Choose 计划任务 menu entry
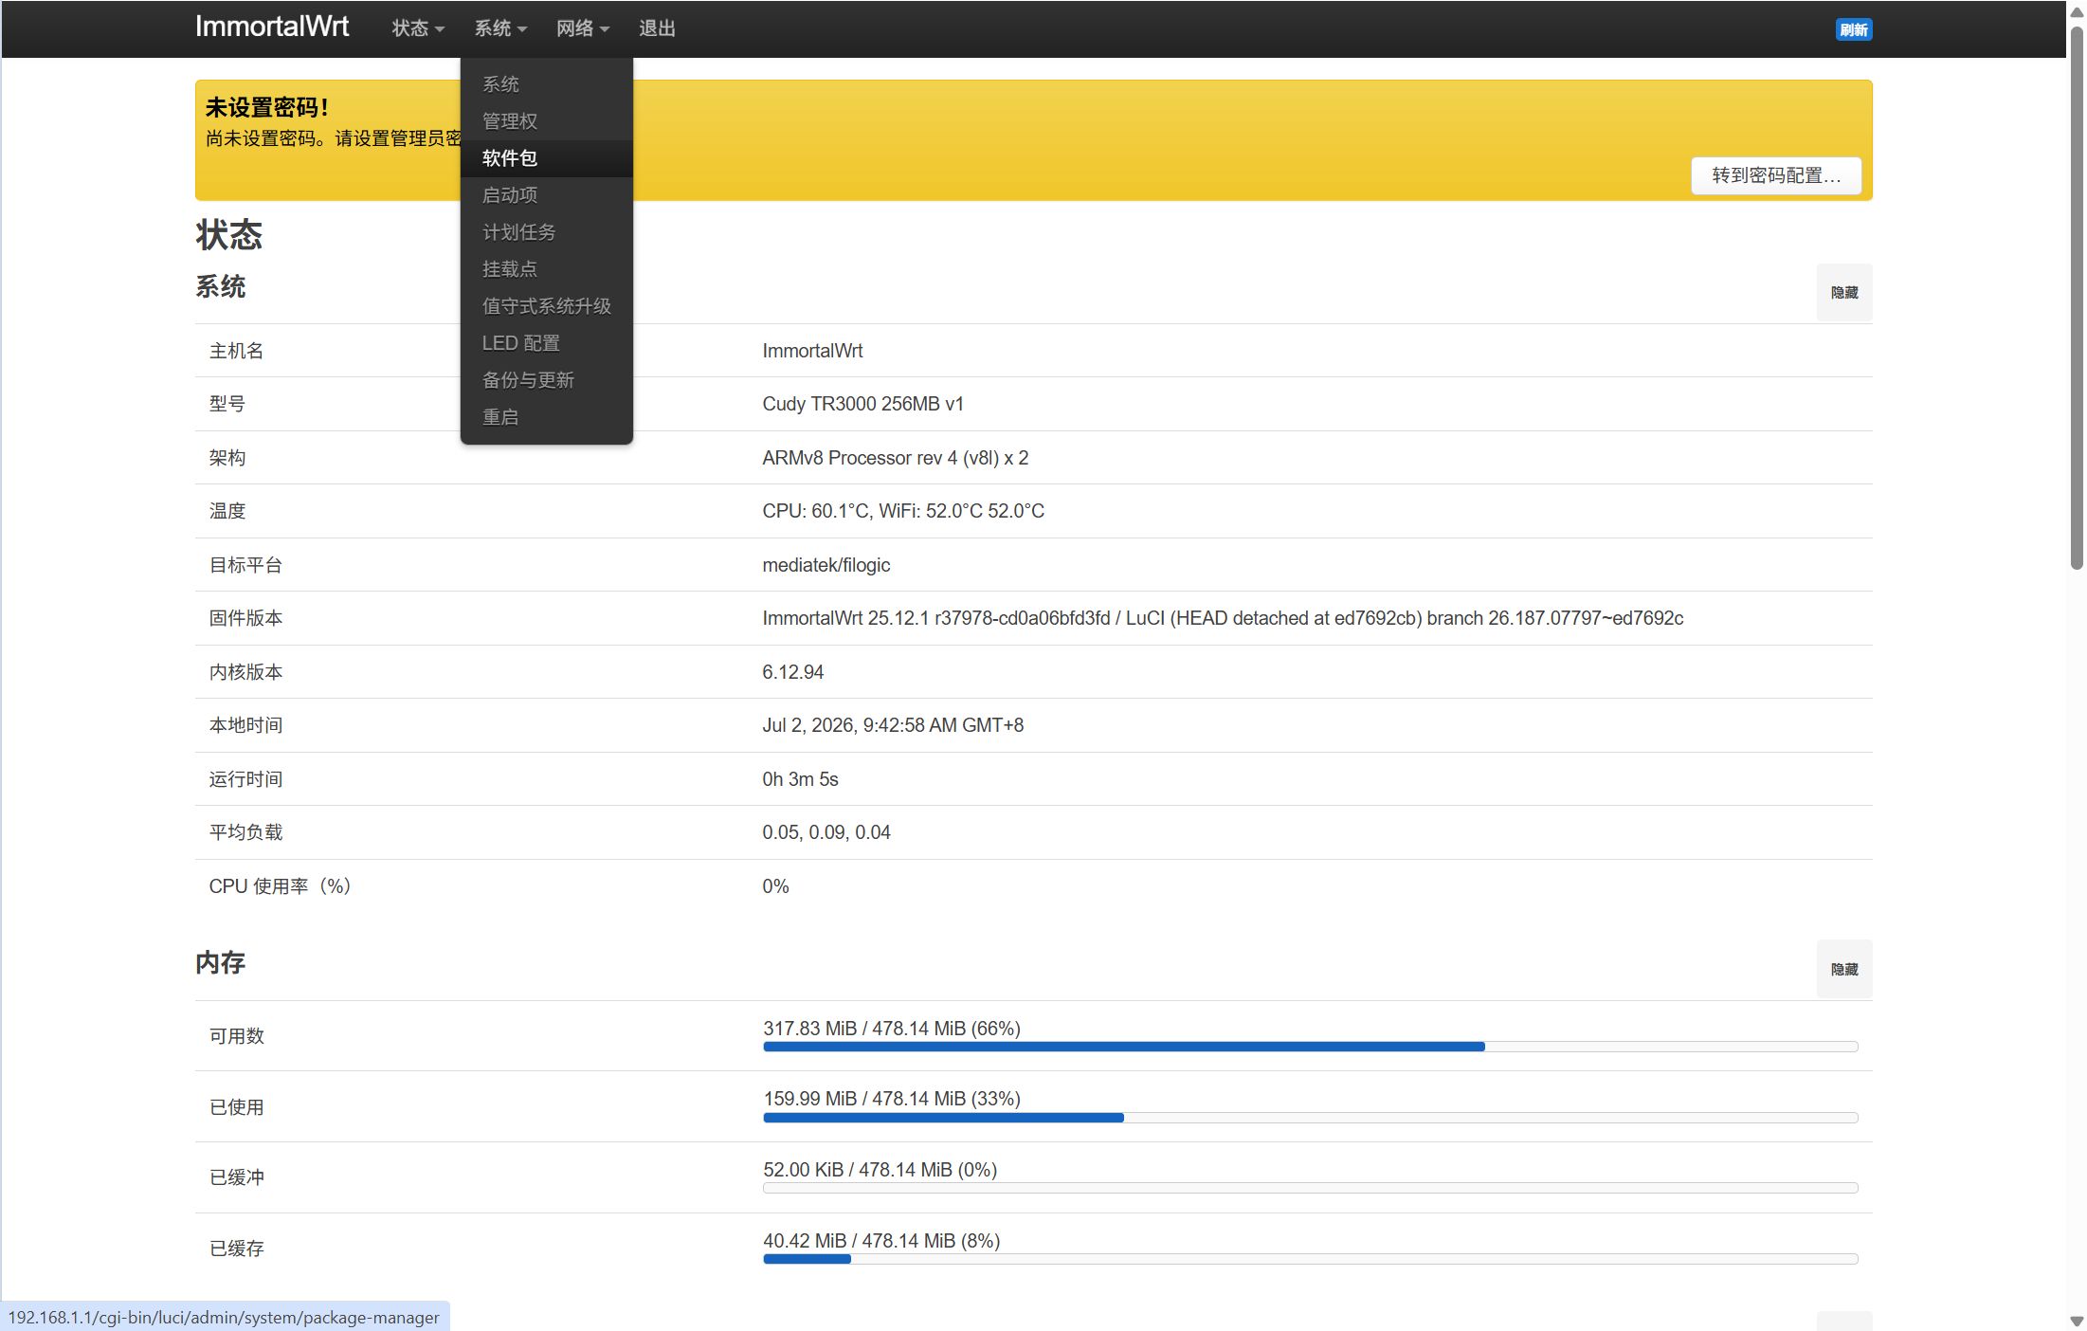The height and width of the screenshot is (1331, 2087). pos(546,232)
